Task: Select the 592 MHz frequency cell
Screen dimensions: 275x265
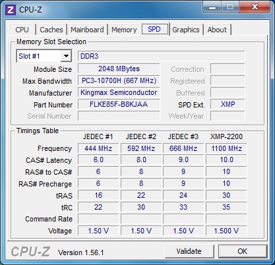Action: tap(141, 148)
